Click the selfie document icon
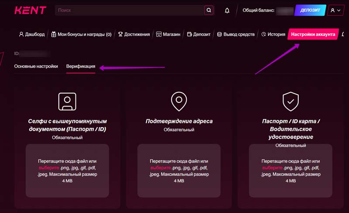Viewport: 349px width, 213px height. pos(67,101)
